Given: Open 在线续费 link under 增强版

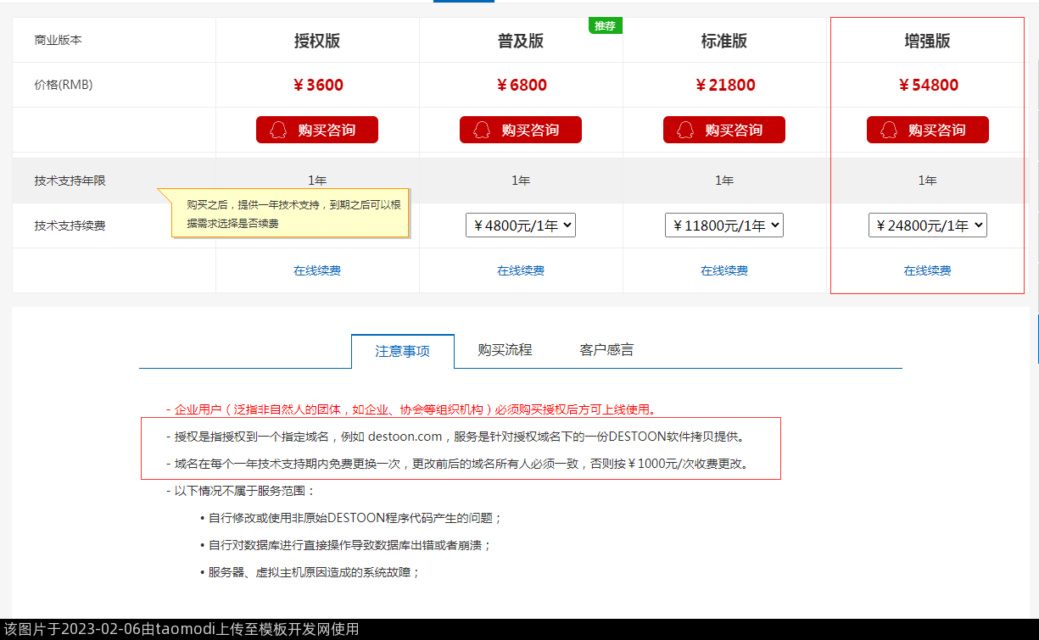Looking at the screenshot, I should tap(927, 270).
